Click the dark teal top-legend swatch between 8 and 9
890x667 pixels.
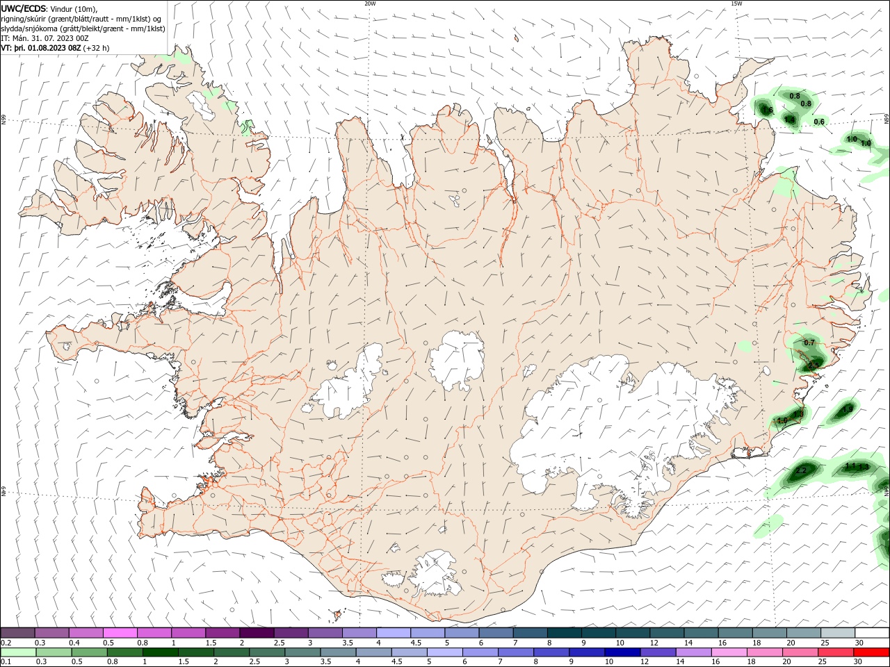(x=564, y=633)
